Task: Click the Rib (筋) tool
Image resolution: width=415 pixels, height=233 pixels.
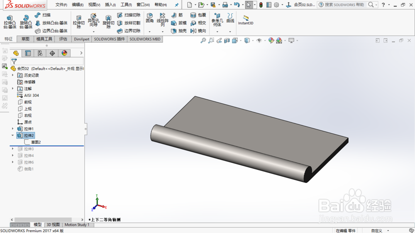Action: click(x=177, y=15)
